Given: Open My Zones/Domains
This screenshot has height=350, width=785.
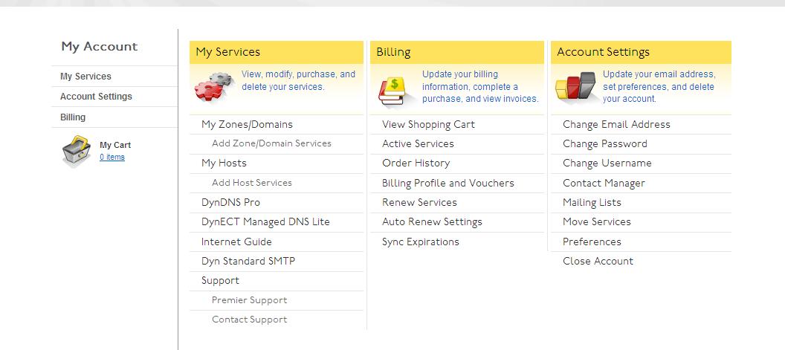Looking at the screenshot, I should pos(247,124).
